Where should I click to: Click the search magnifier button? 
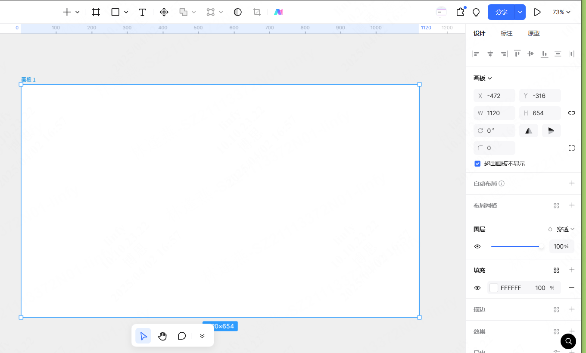coord(568,341)
